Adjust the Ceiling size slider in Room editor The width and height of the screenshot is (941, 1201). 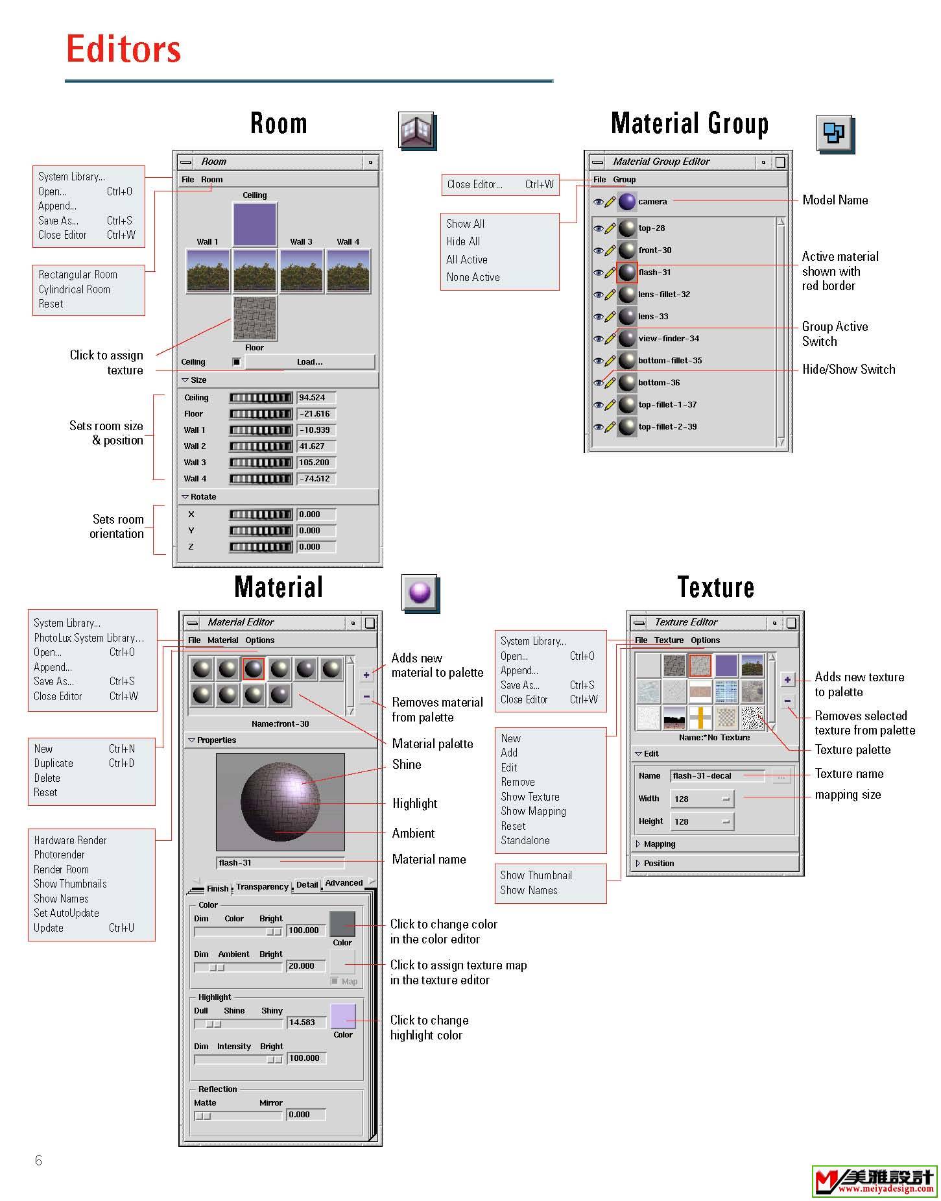261,398
